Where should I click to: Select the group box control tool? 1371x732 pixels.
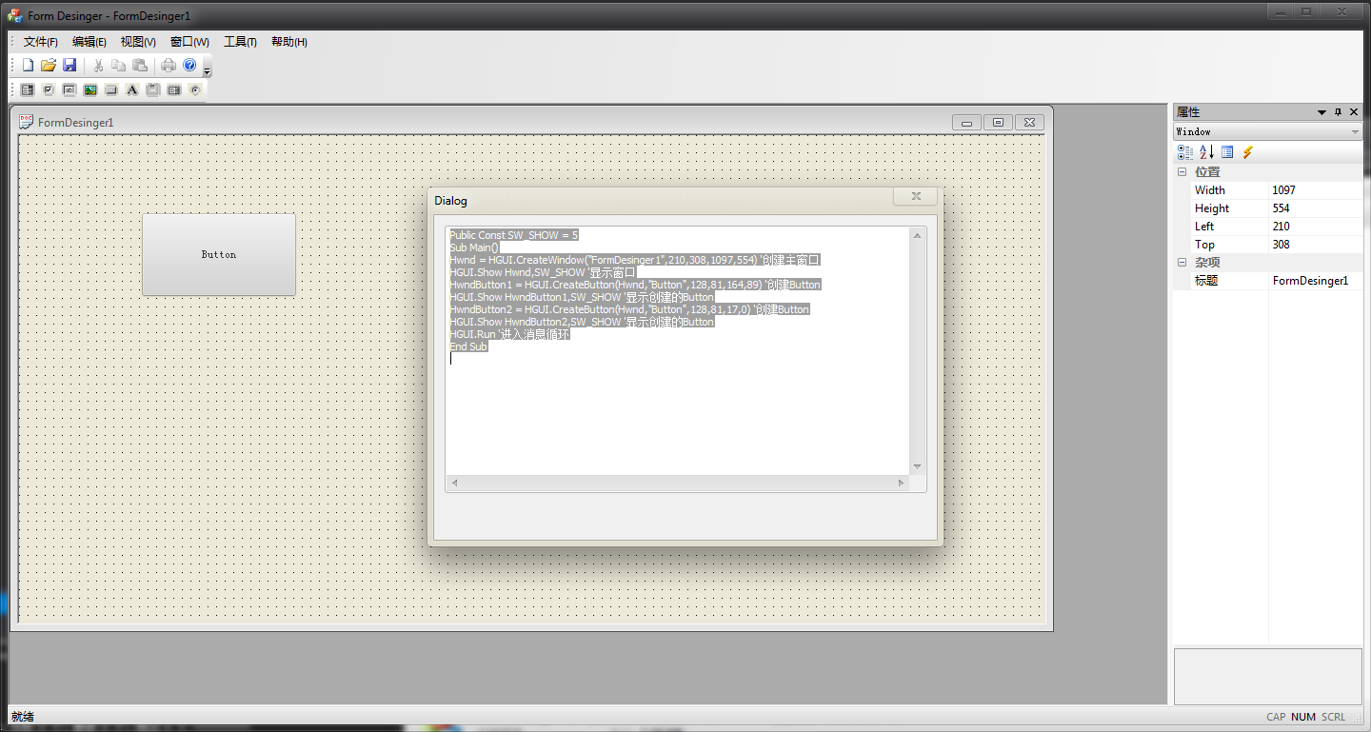point(153,90)
